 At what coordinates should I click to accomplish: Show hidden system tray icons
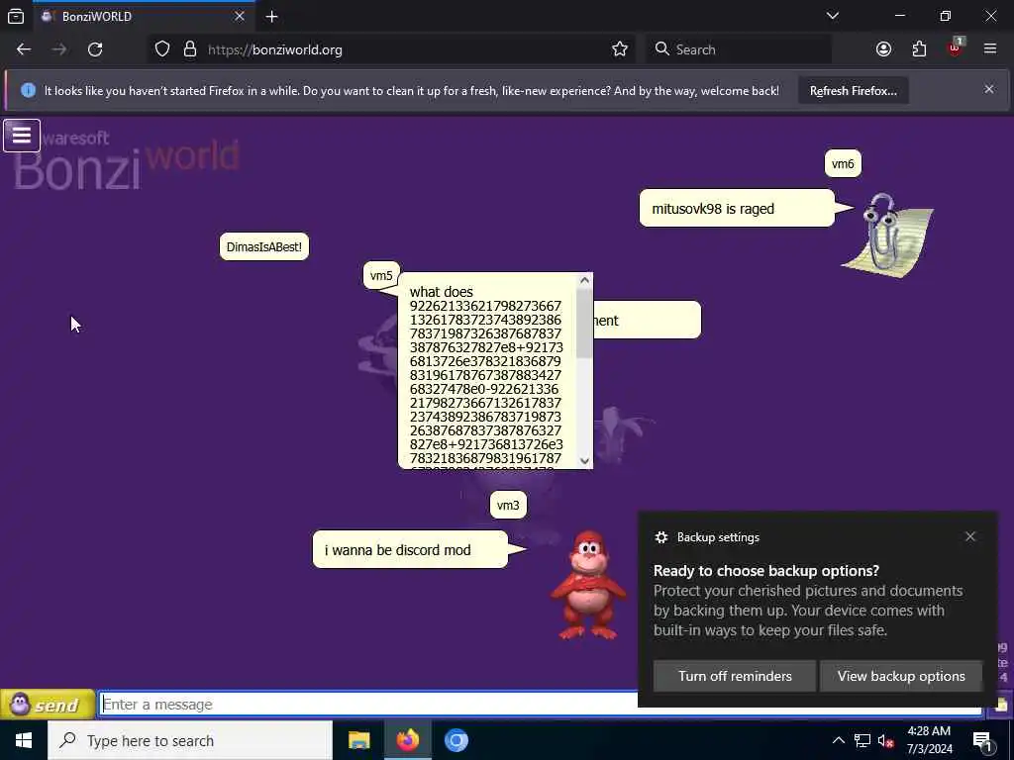click(838, 740)
